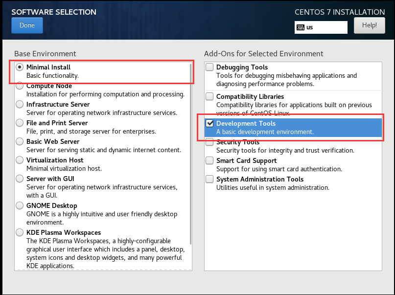Select Infrastructure Server radio button
395x295 pixels.
click(x=20, y=104)
